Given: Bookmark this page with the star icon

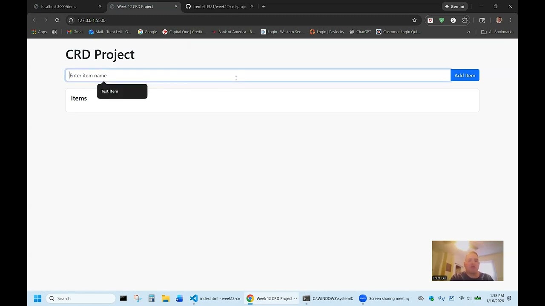Looking at the screenshot, I should pyautogui.click(x=414, y=20).
